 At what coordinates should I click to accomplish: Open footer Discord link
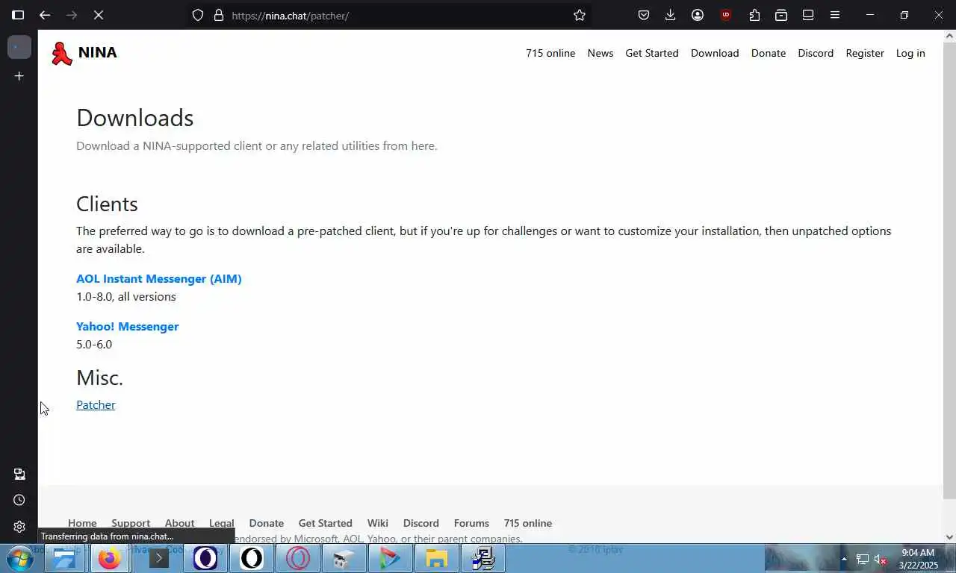(421, 523)
